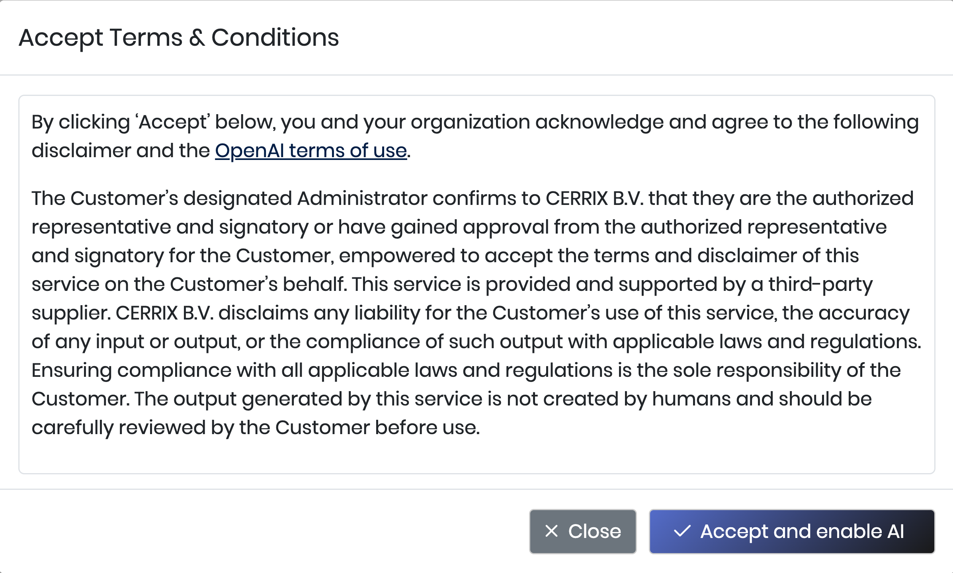Viewport: 953px width, 573px height.
Task: Open the OpenAI terms of use link
Action: [x=311, y=151]
